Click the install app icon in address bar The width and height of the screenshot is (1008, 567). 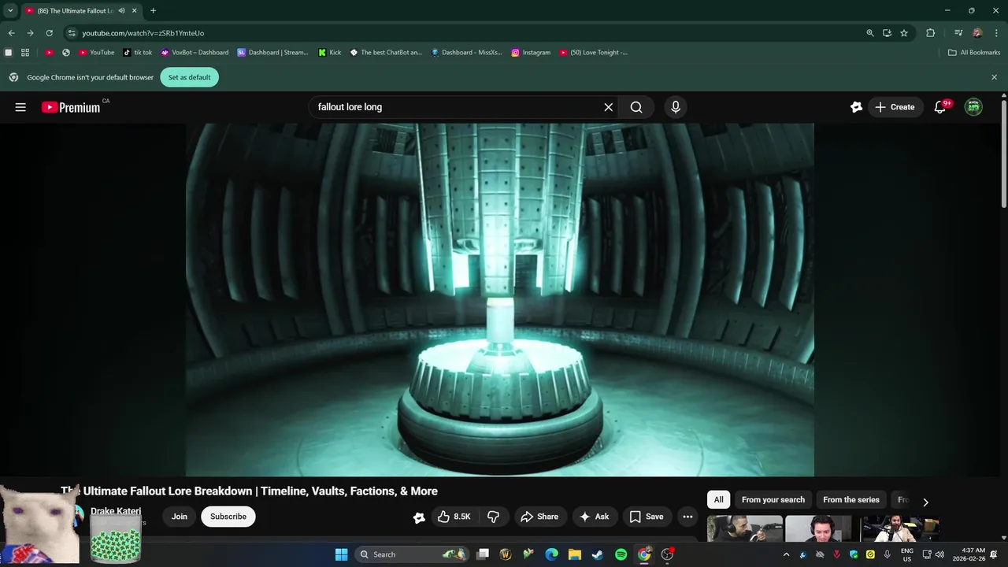[x=887, y=33]
